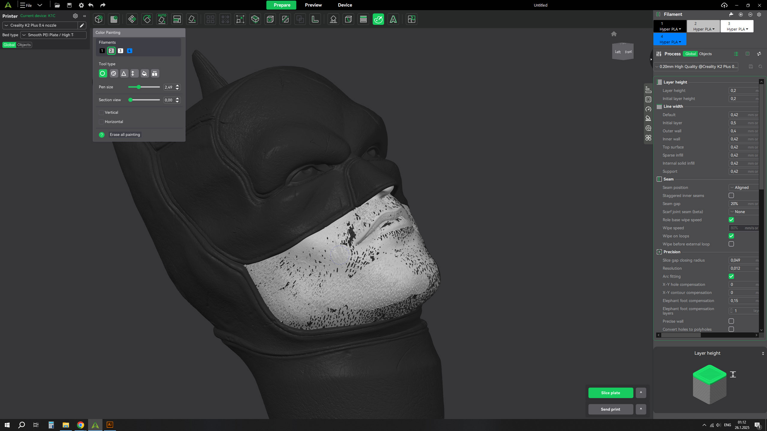767x431 pixels.
Task: Select the Auto orient tool
Action: (x=162, y=19)
